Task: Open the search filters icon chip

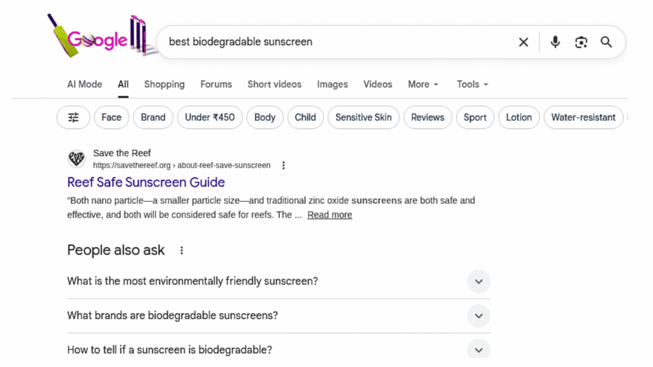Action: click(x=73, y=117)
